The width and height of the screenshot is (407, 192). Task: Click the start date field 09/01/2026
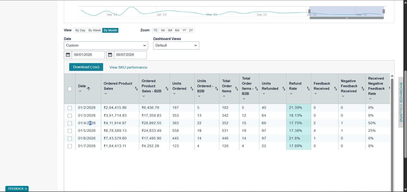click(88, 55)
